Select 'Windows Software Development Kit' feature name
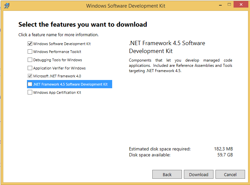 pyautogui.click(x=62, y=44)
